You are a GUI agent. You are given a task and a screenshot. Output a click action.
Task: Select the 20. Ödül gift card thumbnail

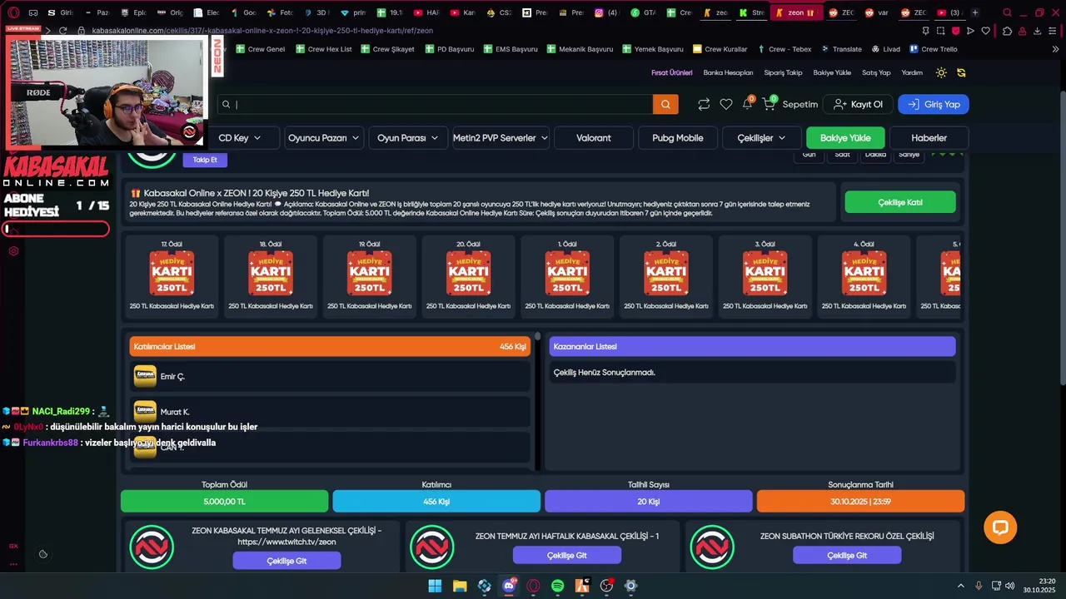click(x=468, y=275)
